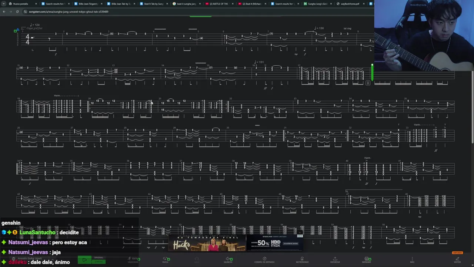474x267 pixels.
Task: Click the tempo marking 131
Action: click(x=259, y=62)
